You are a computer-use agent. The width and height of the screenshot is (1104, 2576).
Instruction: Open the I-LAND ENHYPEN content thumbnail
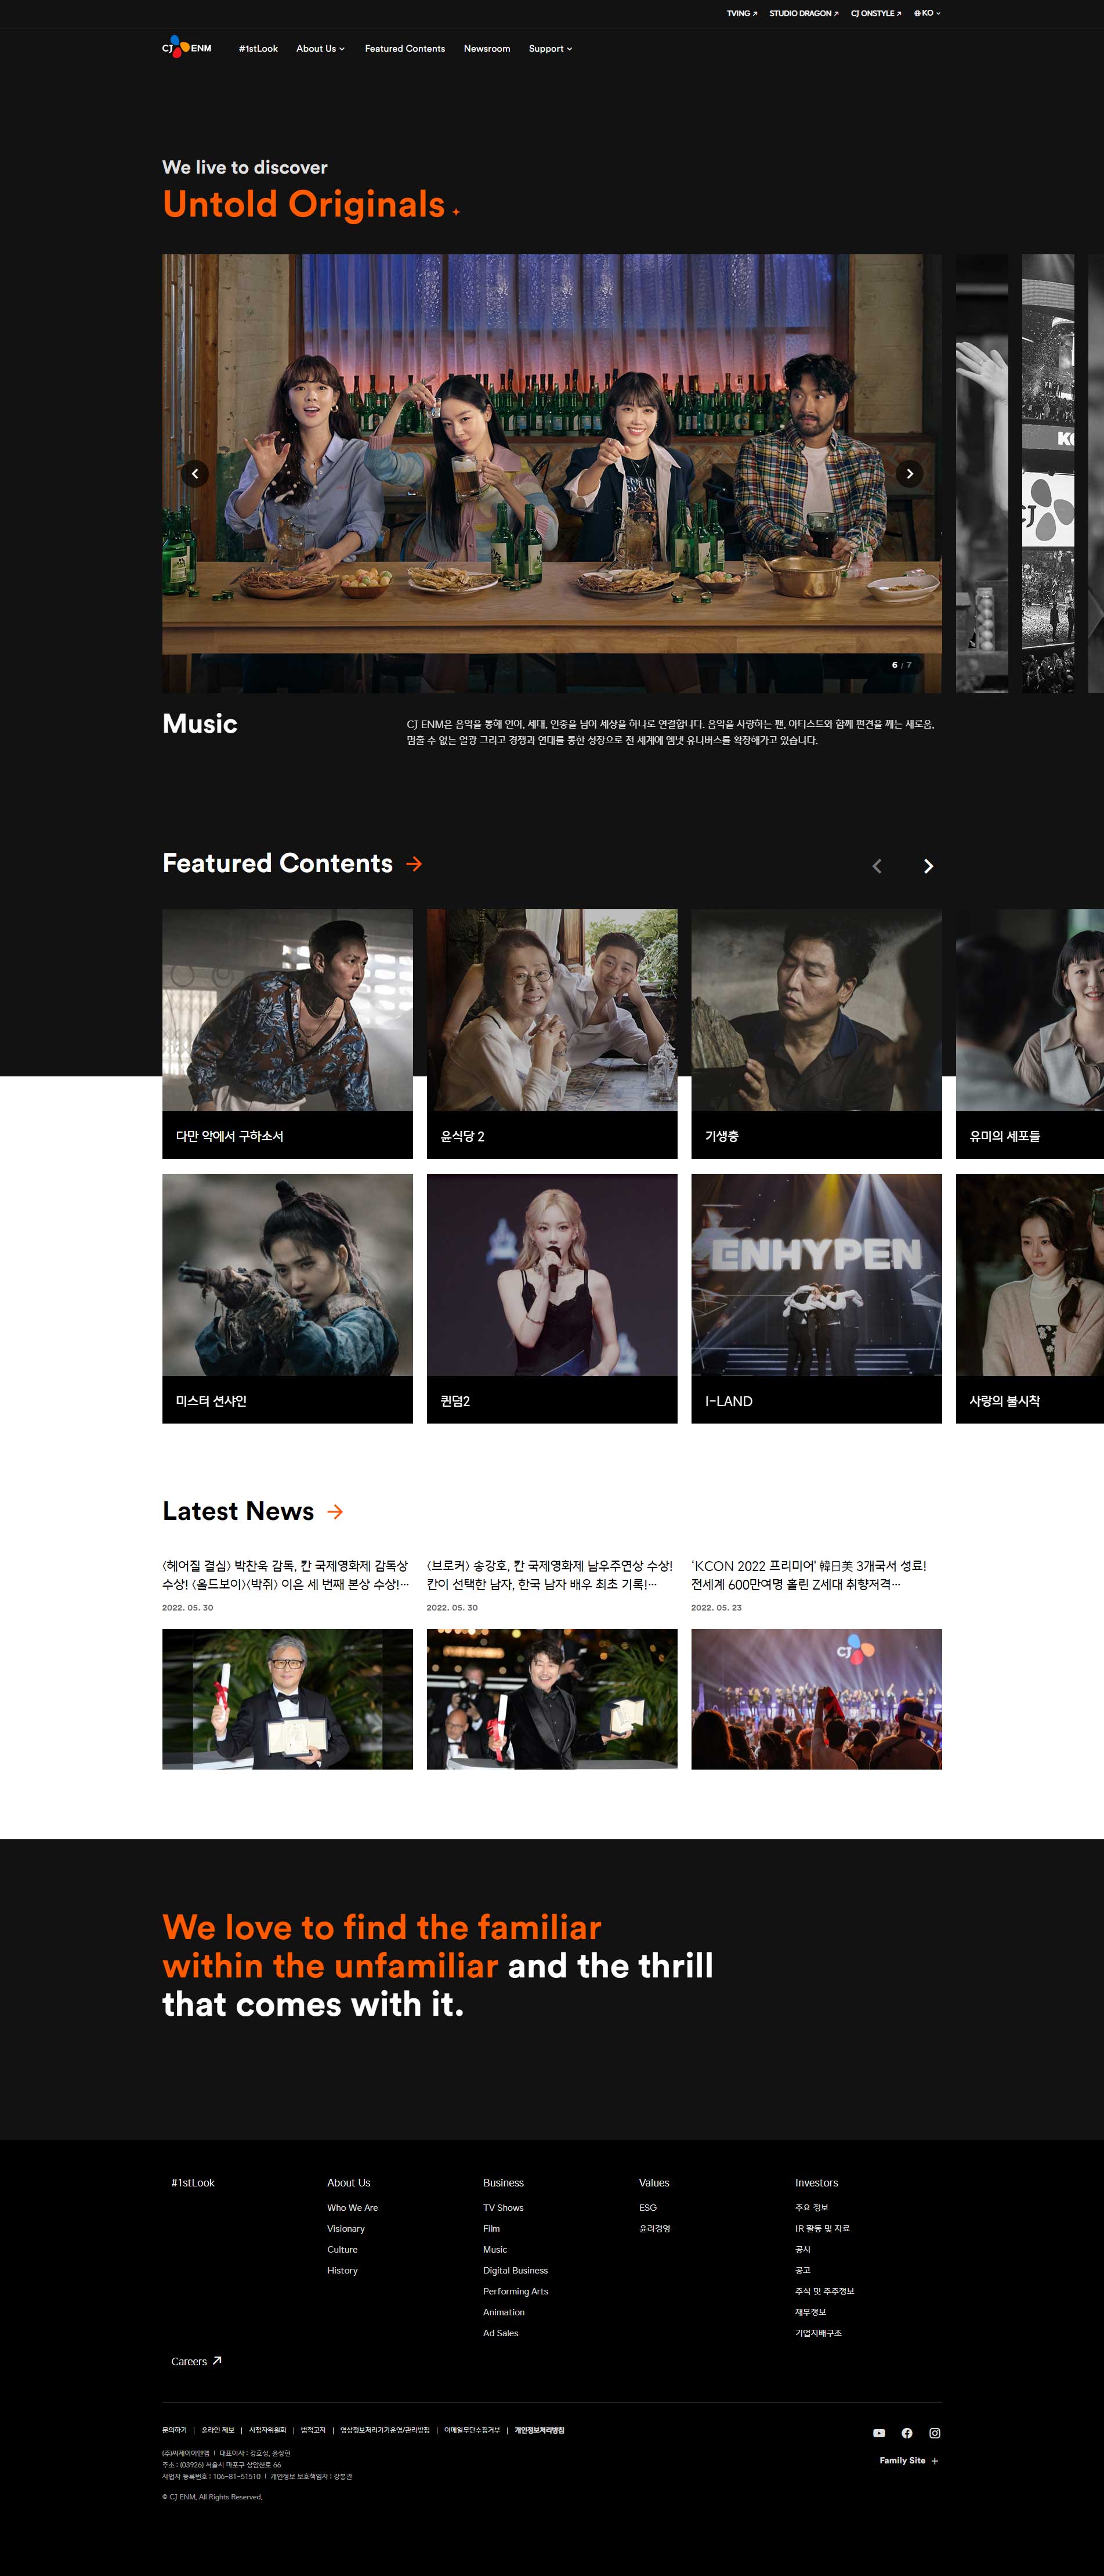click(815, 1297)
